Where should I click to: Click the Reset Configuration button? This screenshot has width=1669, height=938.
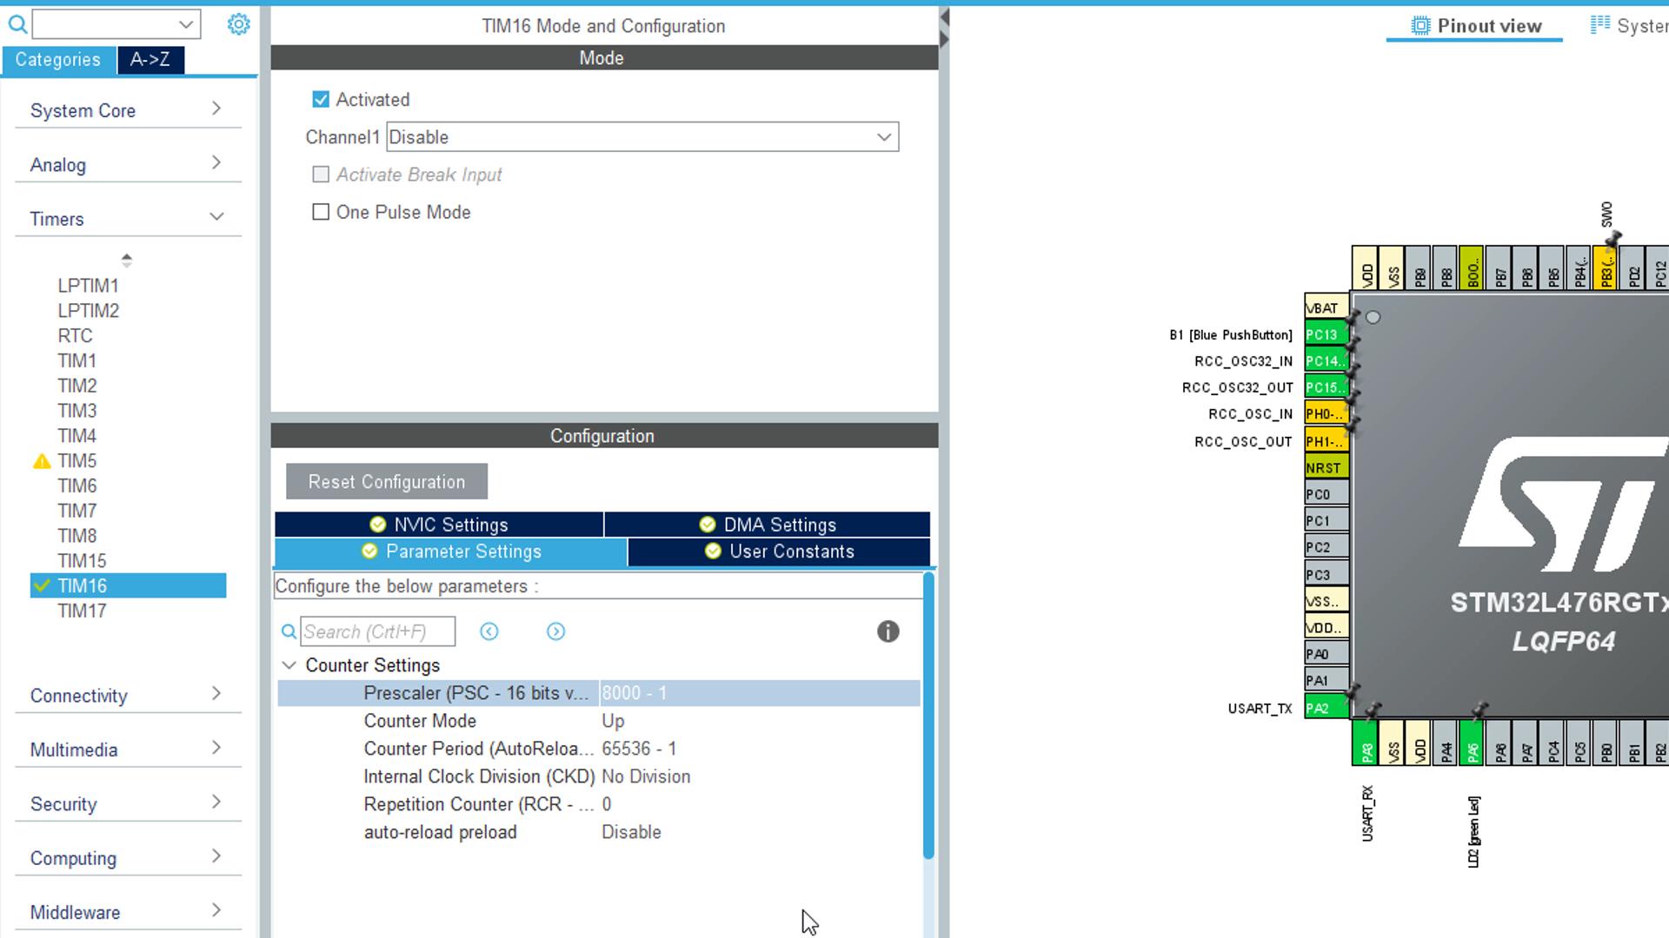point(385,481)
